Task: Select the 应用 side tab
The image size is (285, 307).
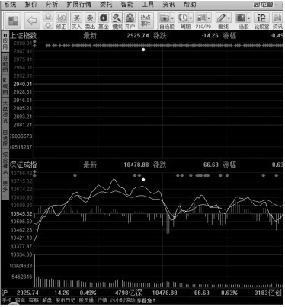Action: [x=5, y=41]
